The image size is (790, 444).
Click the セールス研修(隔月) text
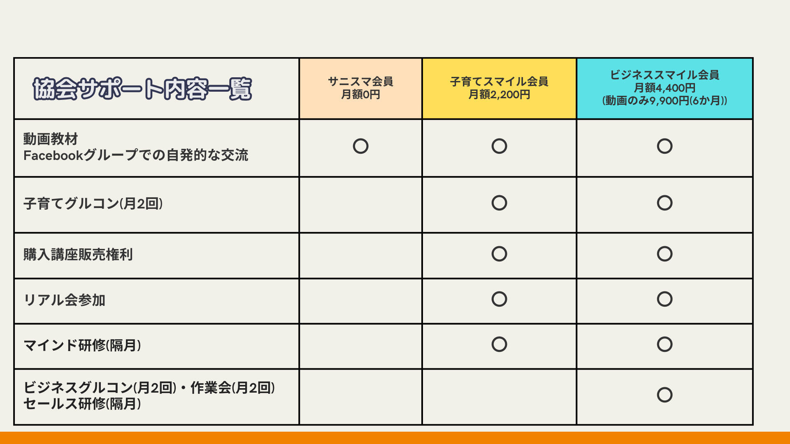[82, 404]
